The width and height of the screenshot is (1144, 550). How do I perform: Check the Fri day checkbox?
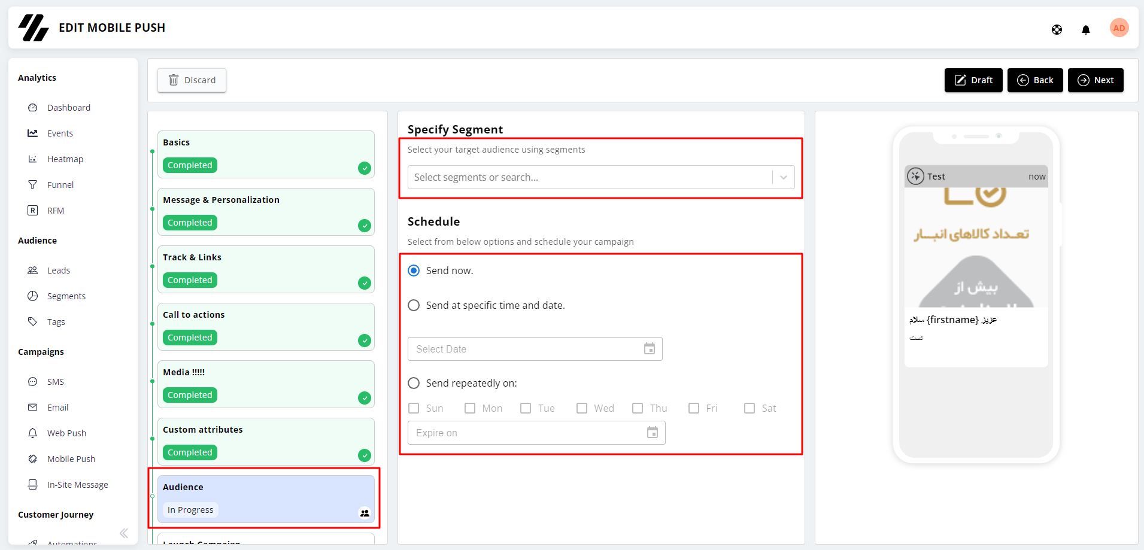click(x=694, y=408)
